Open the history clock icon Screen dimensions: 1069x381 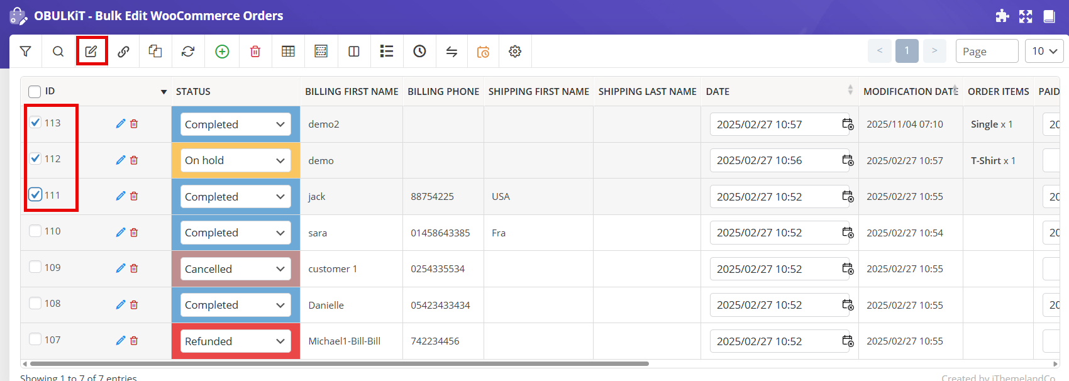tap(419, 52)
